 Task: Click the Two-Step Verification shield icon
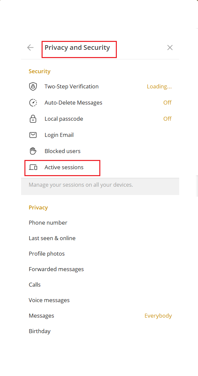(33, 86)
